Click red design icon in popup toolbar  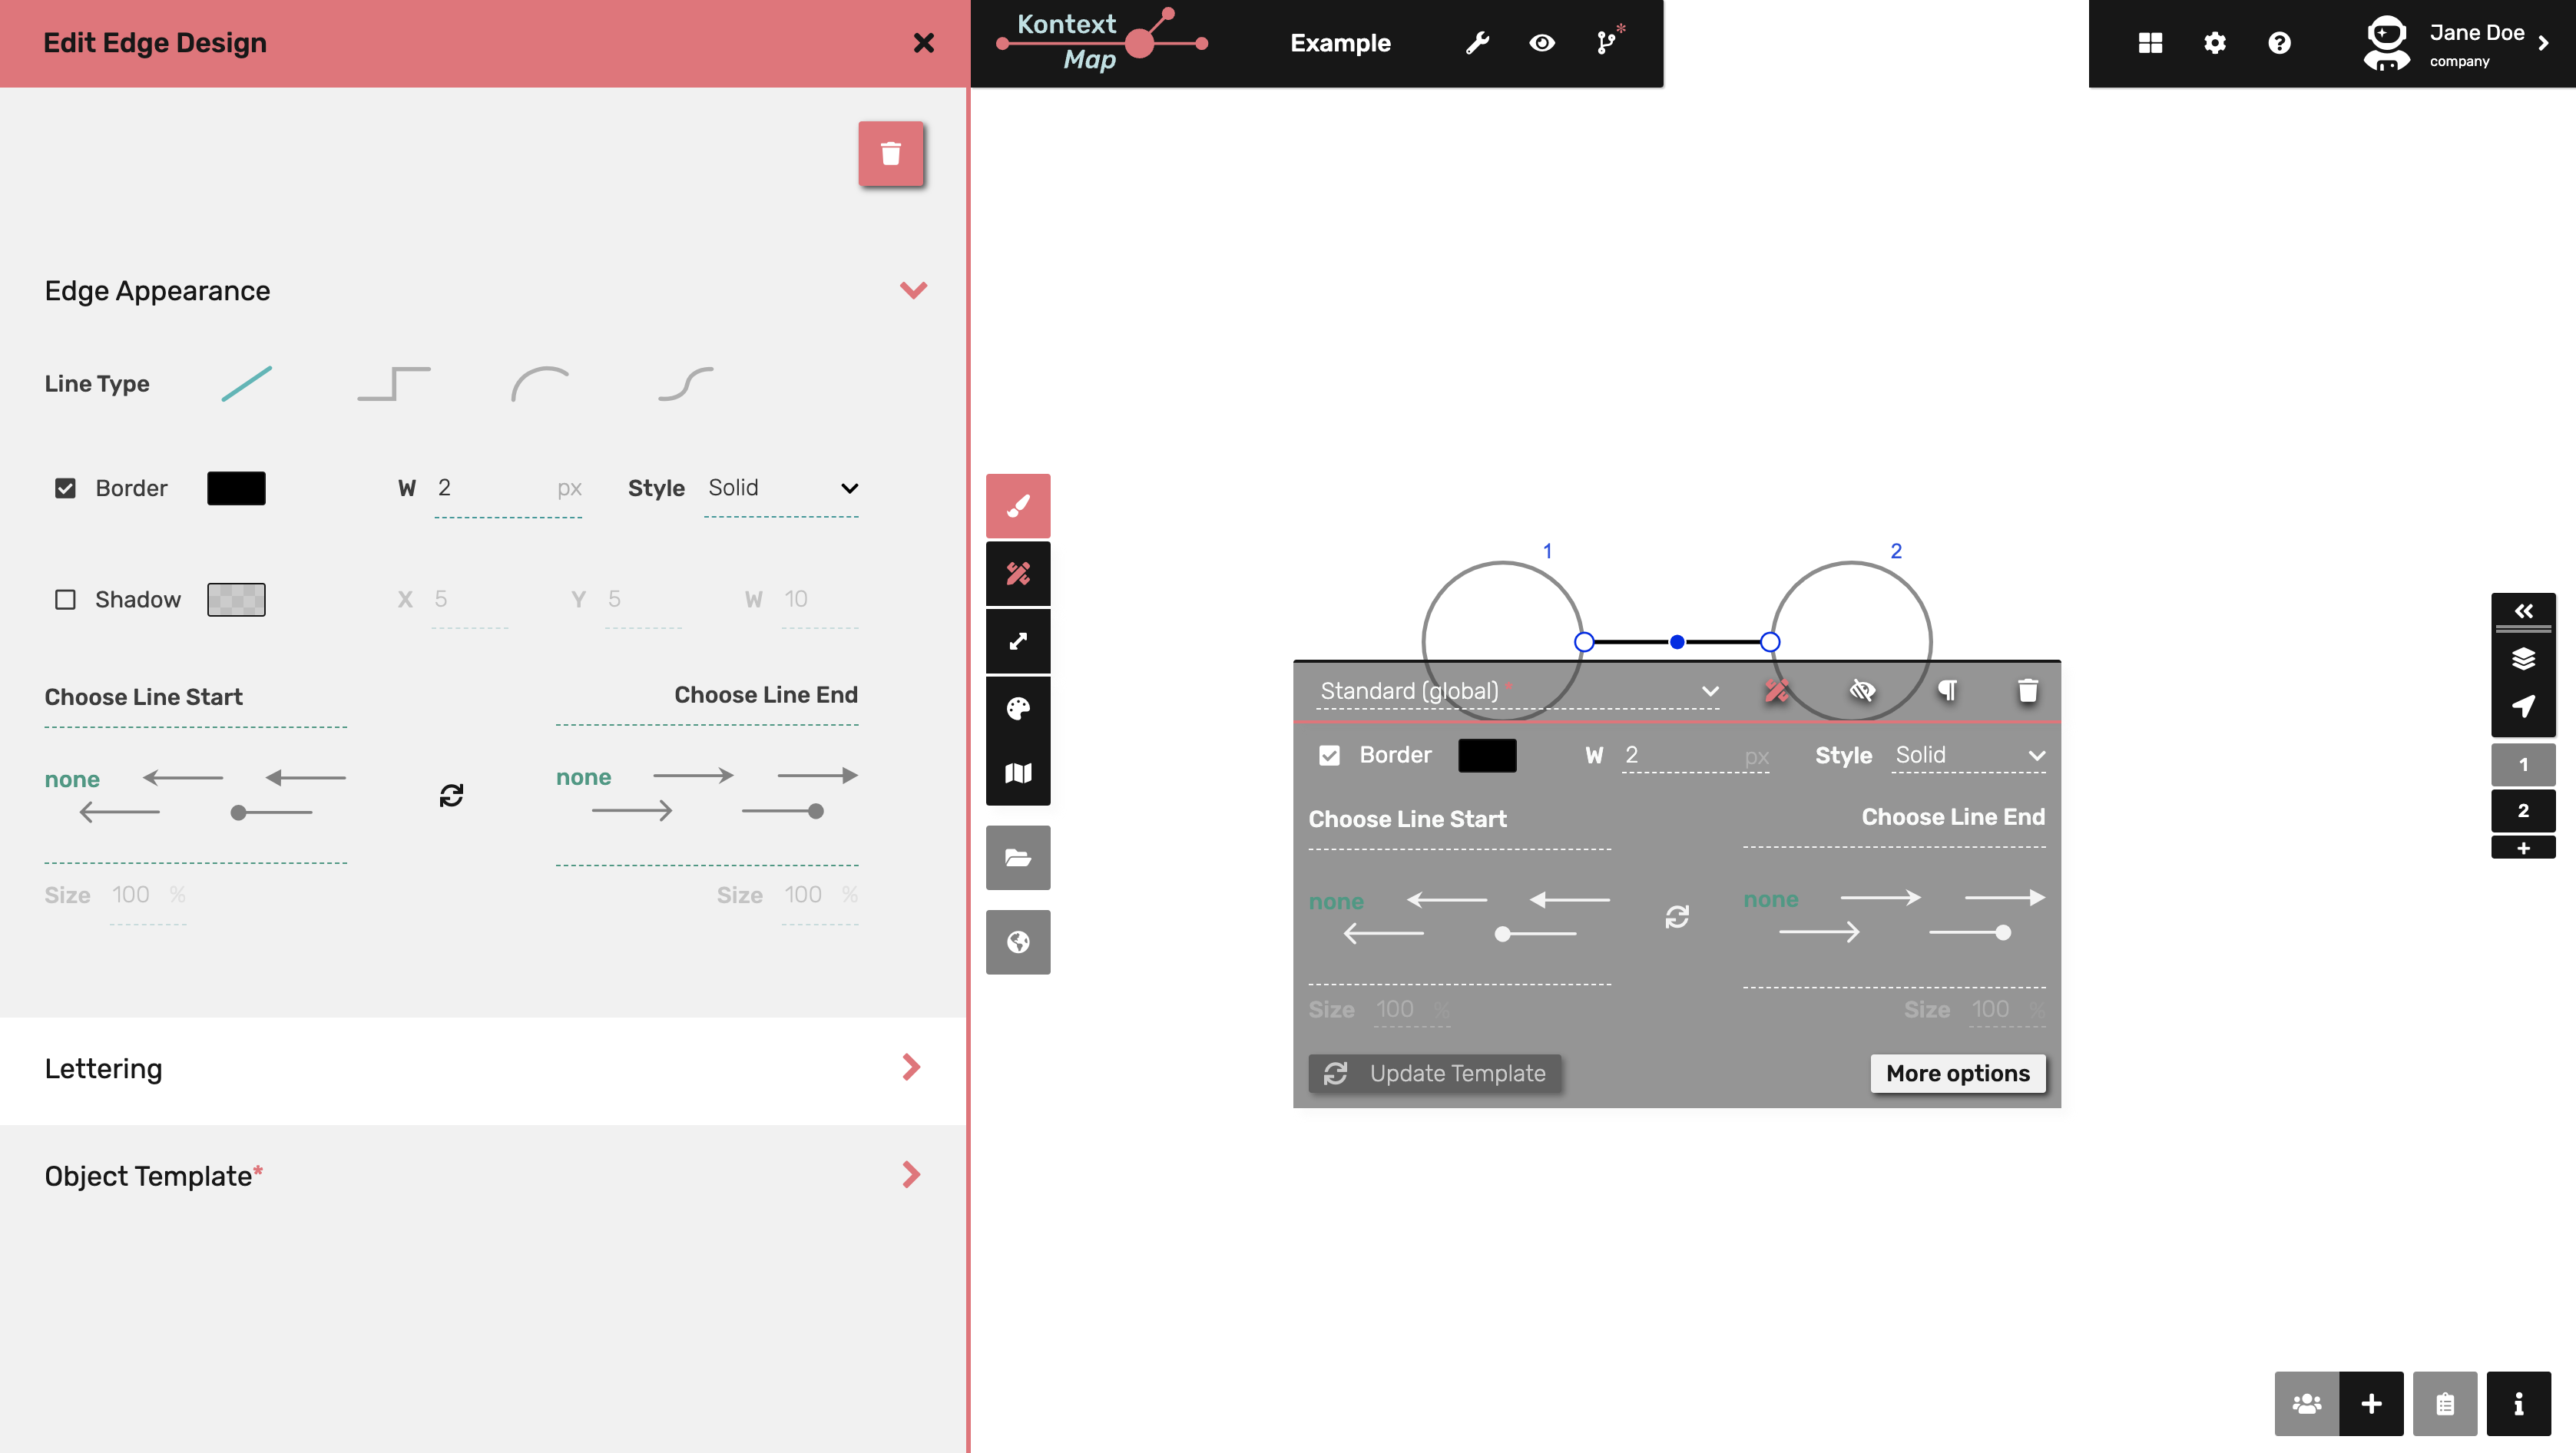(x=1776, y=691)
